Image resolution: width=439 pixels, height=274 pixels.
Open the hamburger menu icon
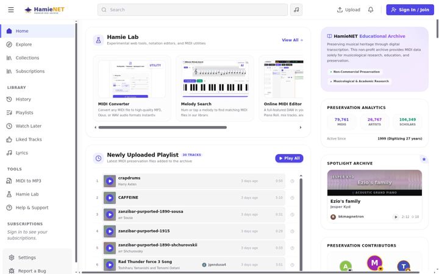pyautogui.click(x=11, y=10)
